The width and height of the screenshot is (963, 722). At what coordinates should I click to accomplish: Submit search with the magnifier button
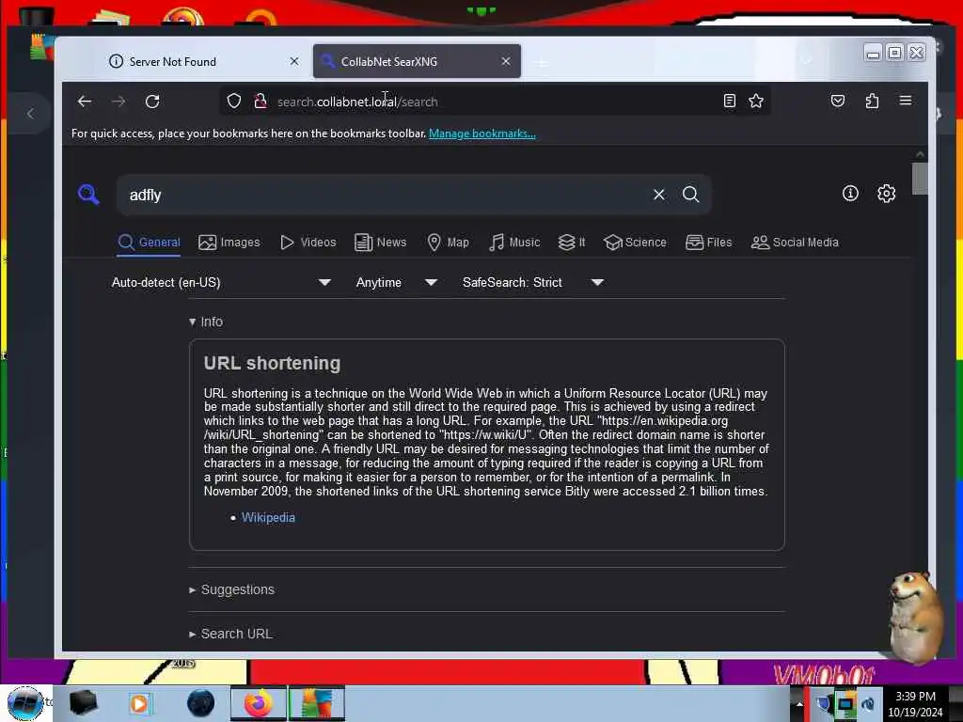691,195
